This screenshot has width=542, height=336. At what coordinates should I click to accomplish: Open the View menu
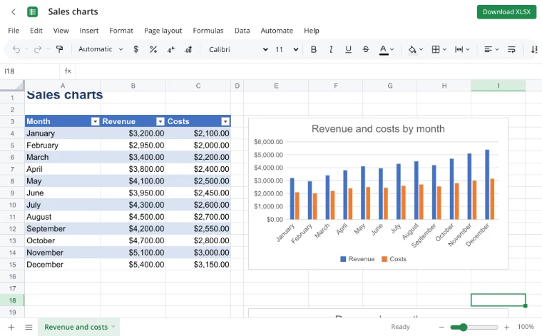tap(61, 31)
